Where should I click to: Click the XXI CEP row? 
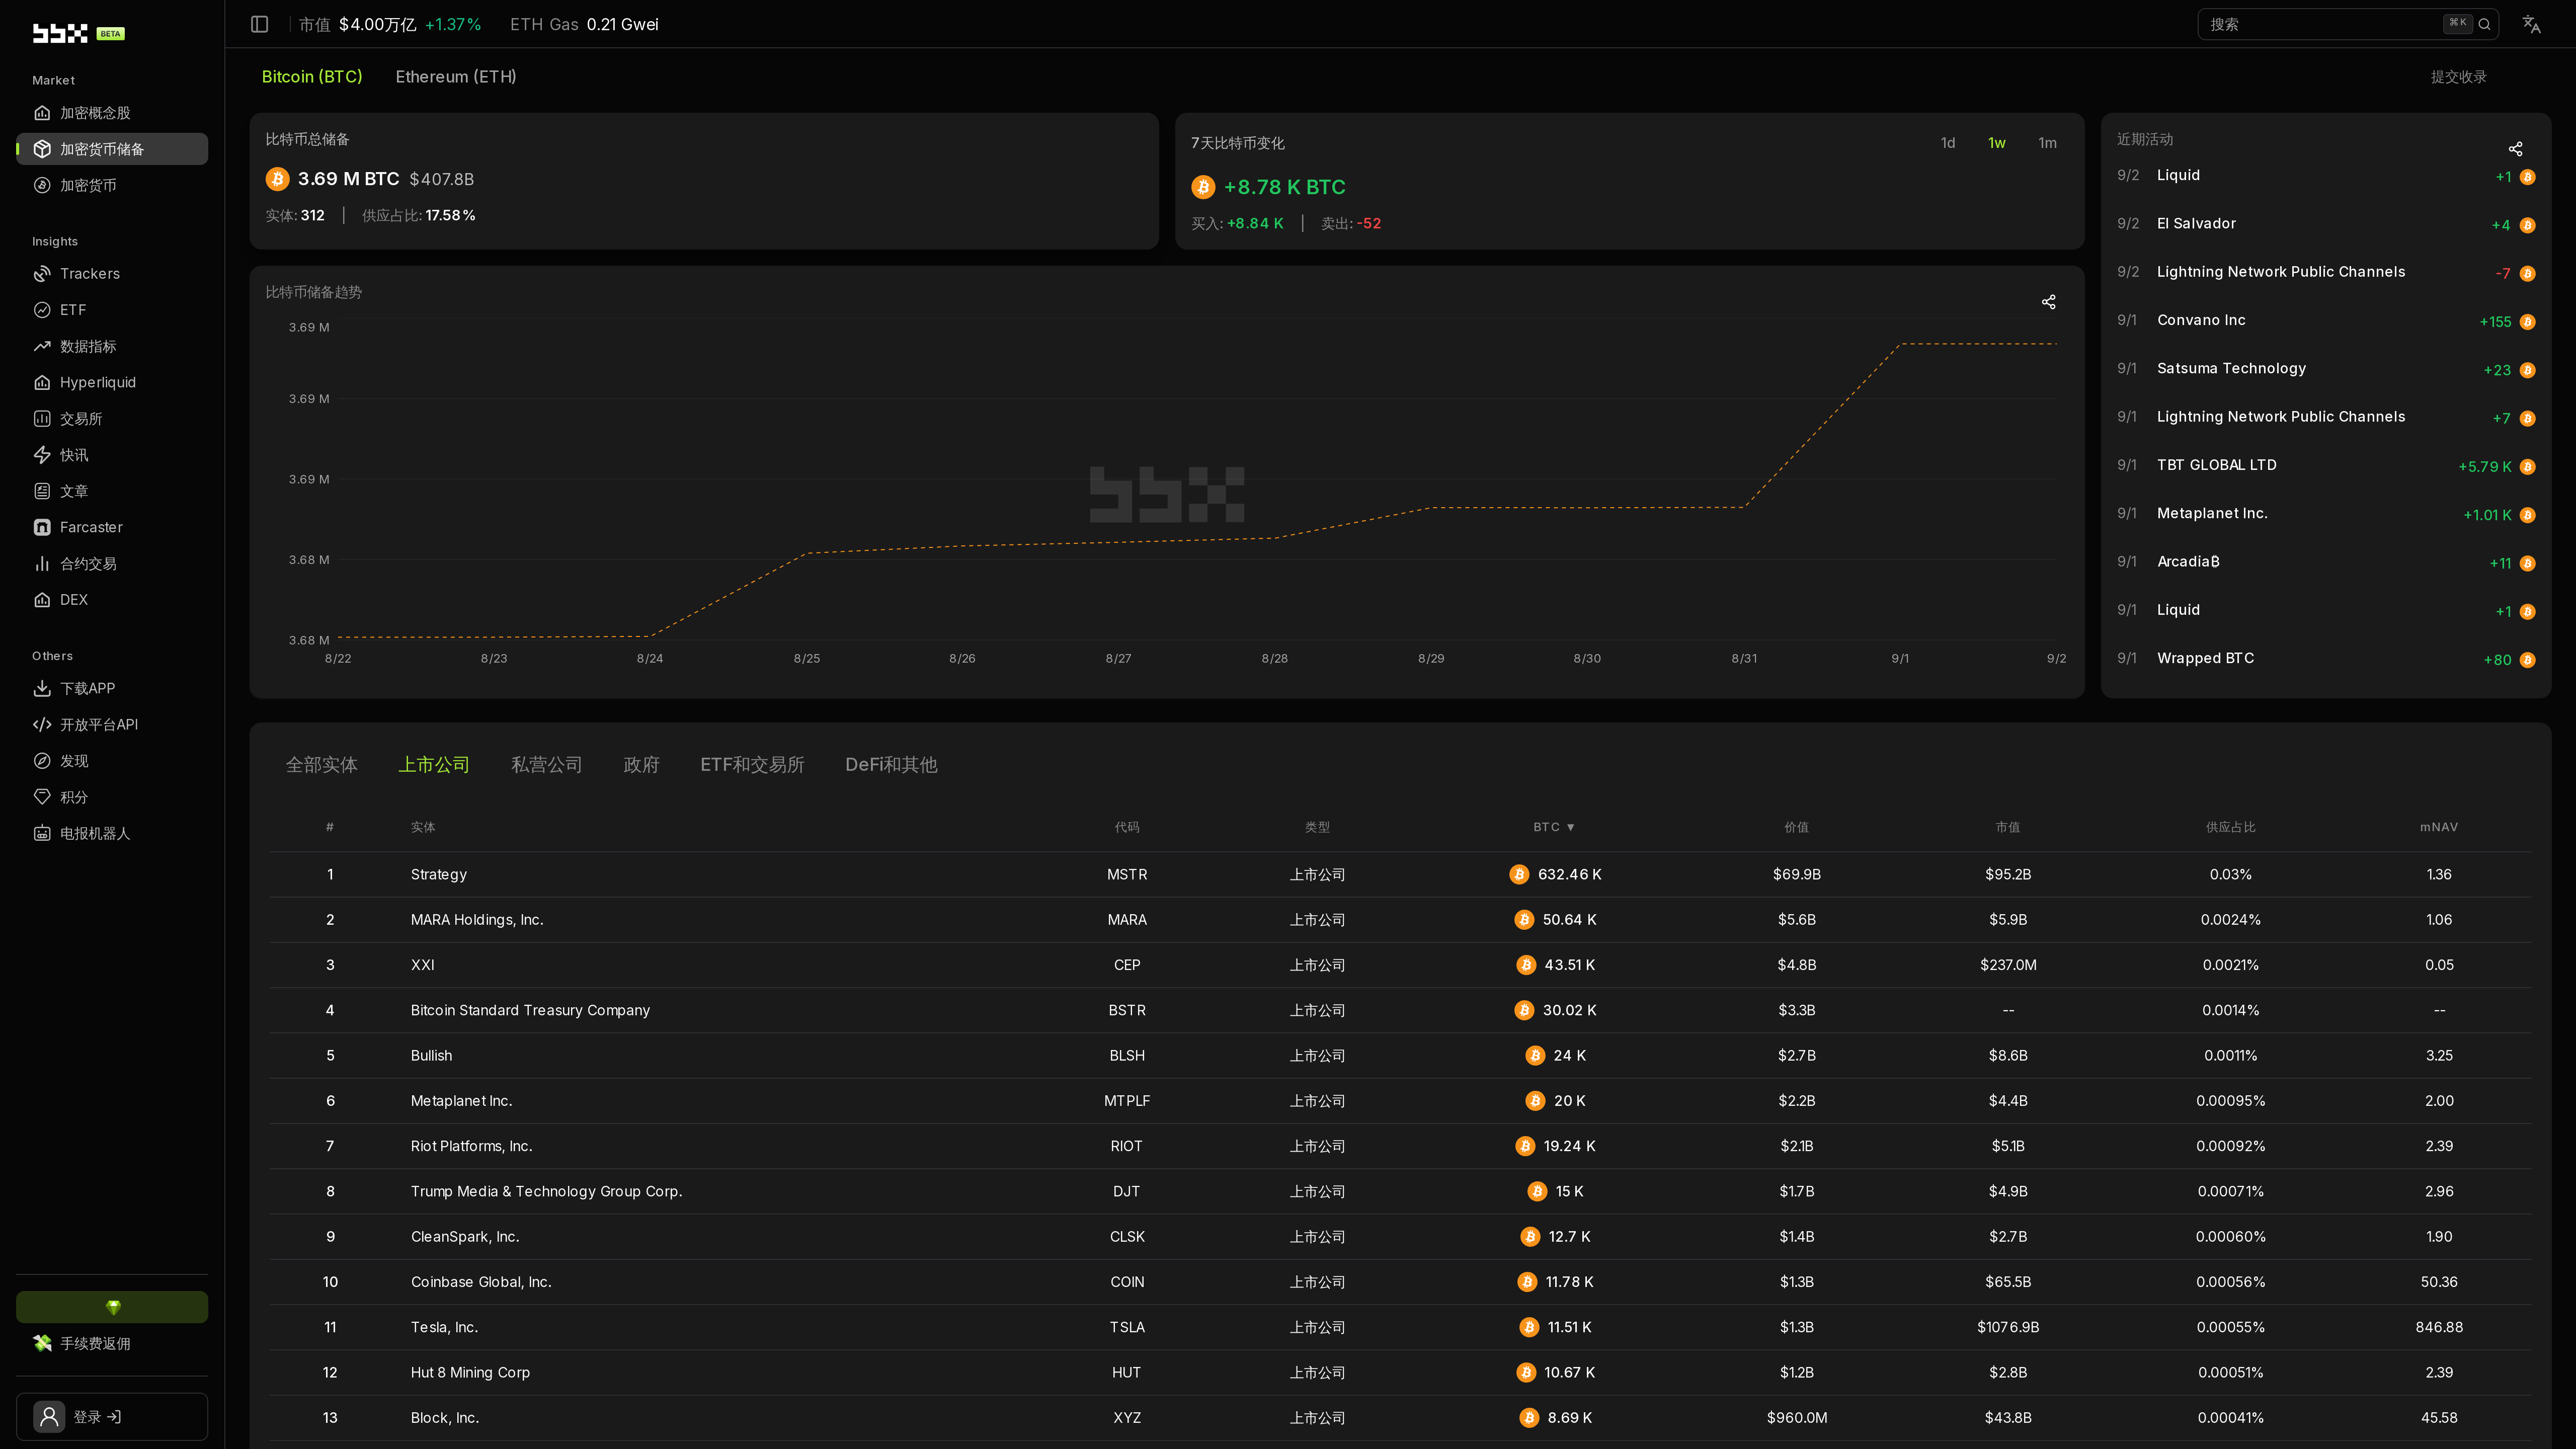click(1399, 965)
